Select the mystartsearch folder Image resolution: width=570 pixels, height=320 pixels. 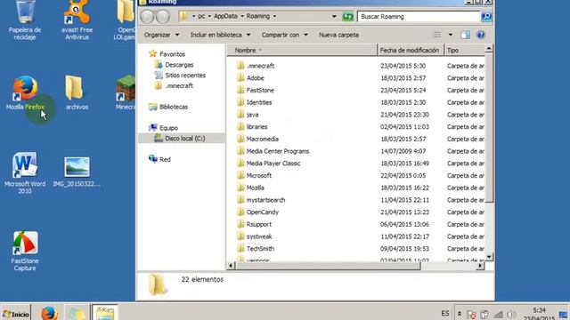tap(261, 200)
